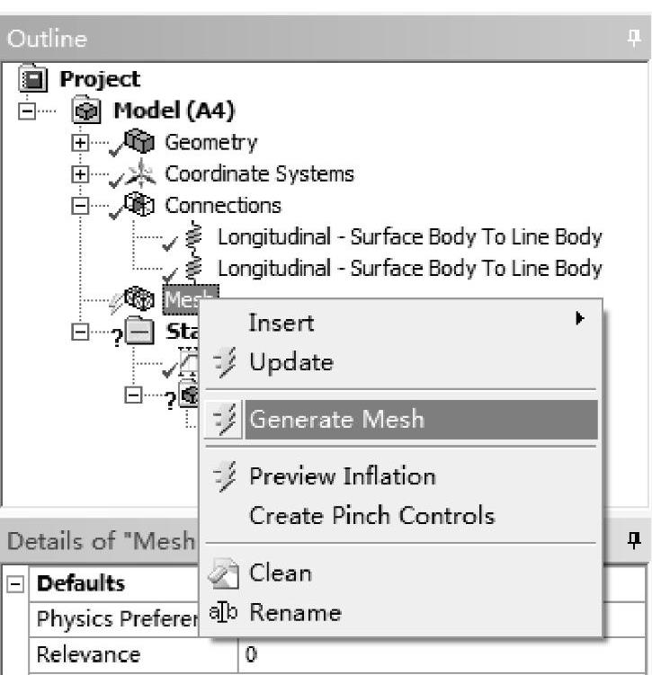
Task: Choose Generate Mesh from context menu
Action: click(336, 420)
